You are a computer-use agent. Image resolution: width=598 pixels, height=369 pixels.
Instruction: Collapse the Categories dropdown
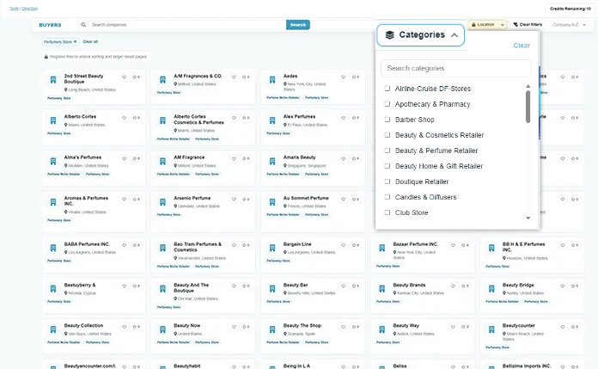click(421, 35)
